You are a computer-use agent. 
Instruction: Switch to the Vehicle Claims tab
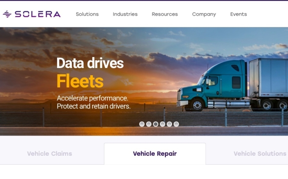tap(49, 154)
